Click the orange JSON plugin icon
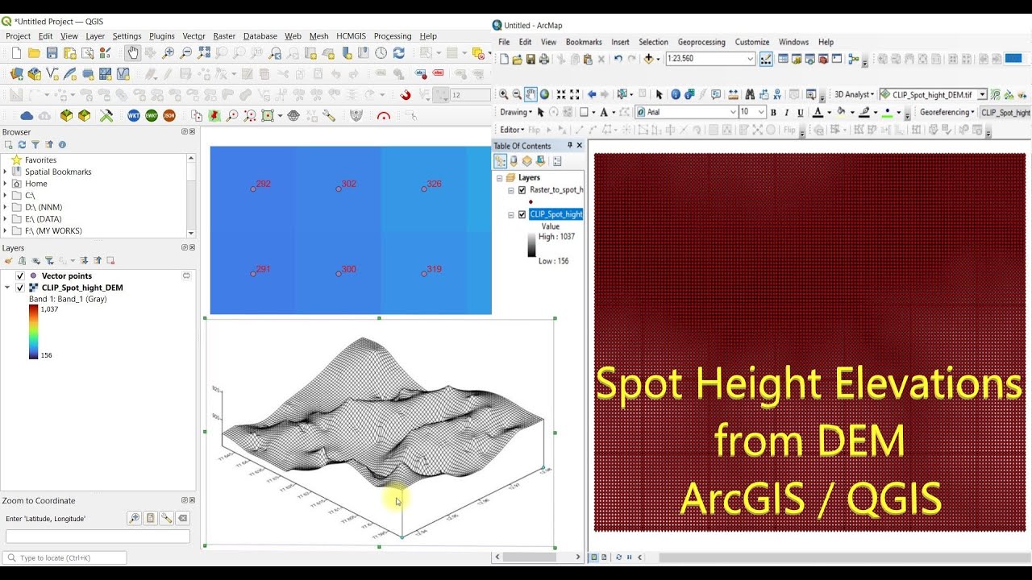The image size is (1032, 580). click(169, 116)
